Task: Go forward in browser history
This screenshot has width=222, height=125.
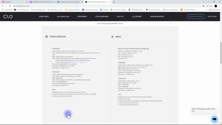Action: click(x=6, y=6)
